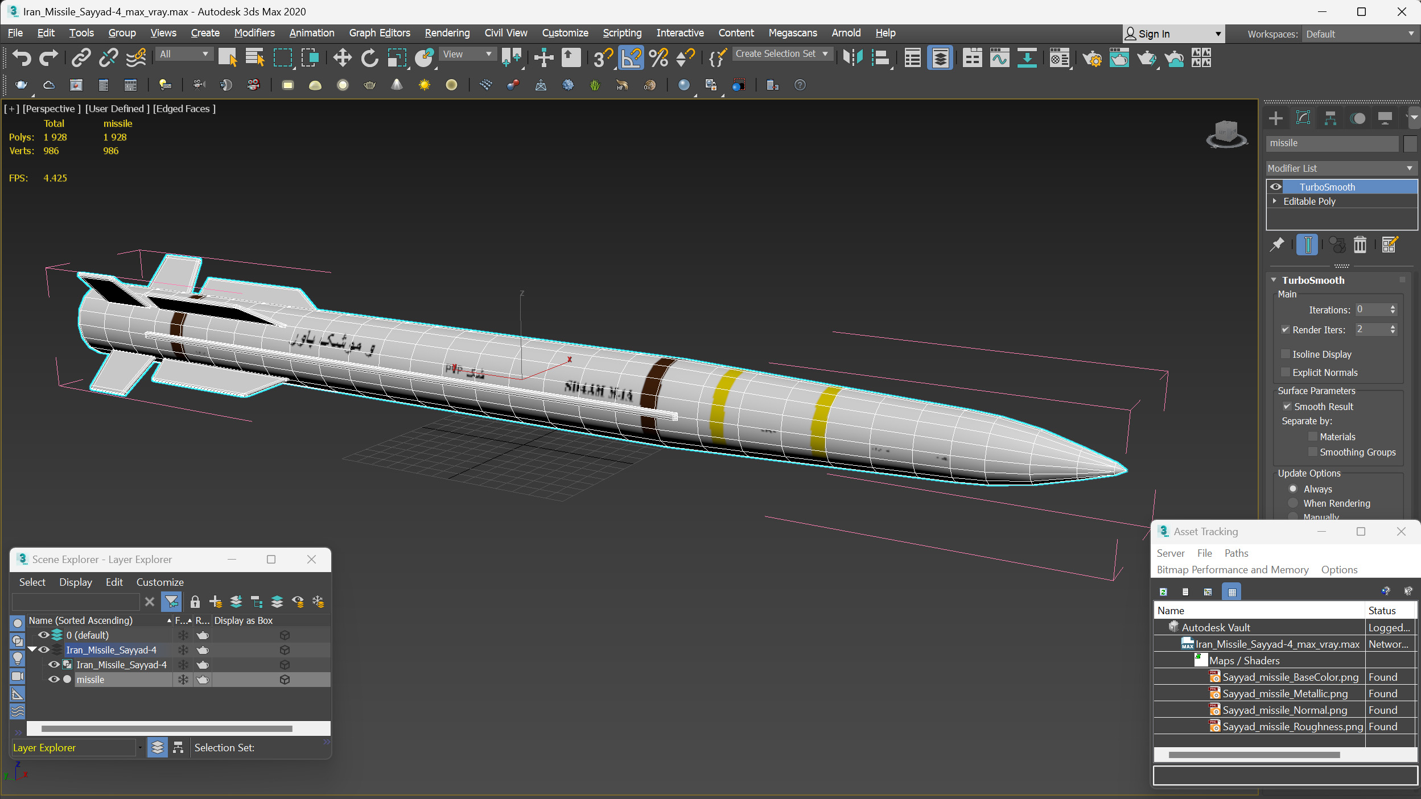Open Paths menu in Asset Tracking
1421x799 pixels.
click(1236, 553)
